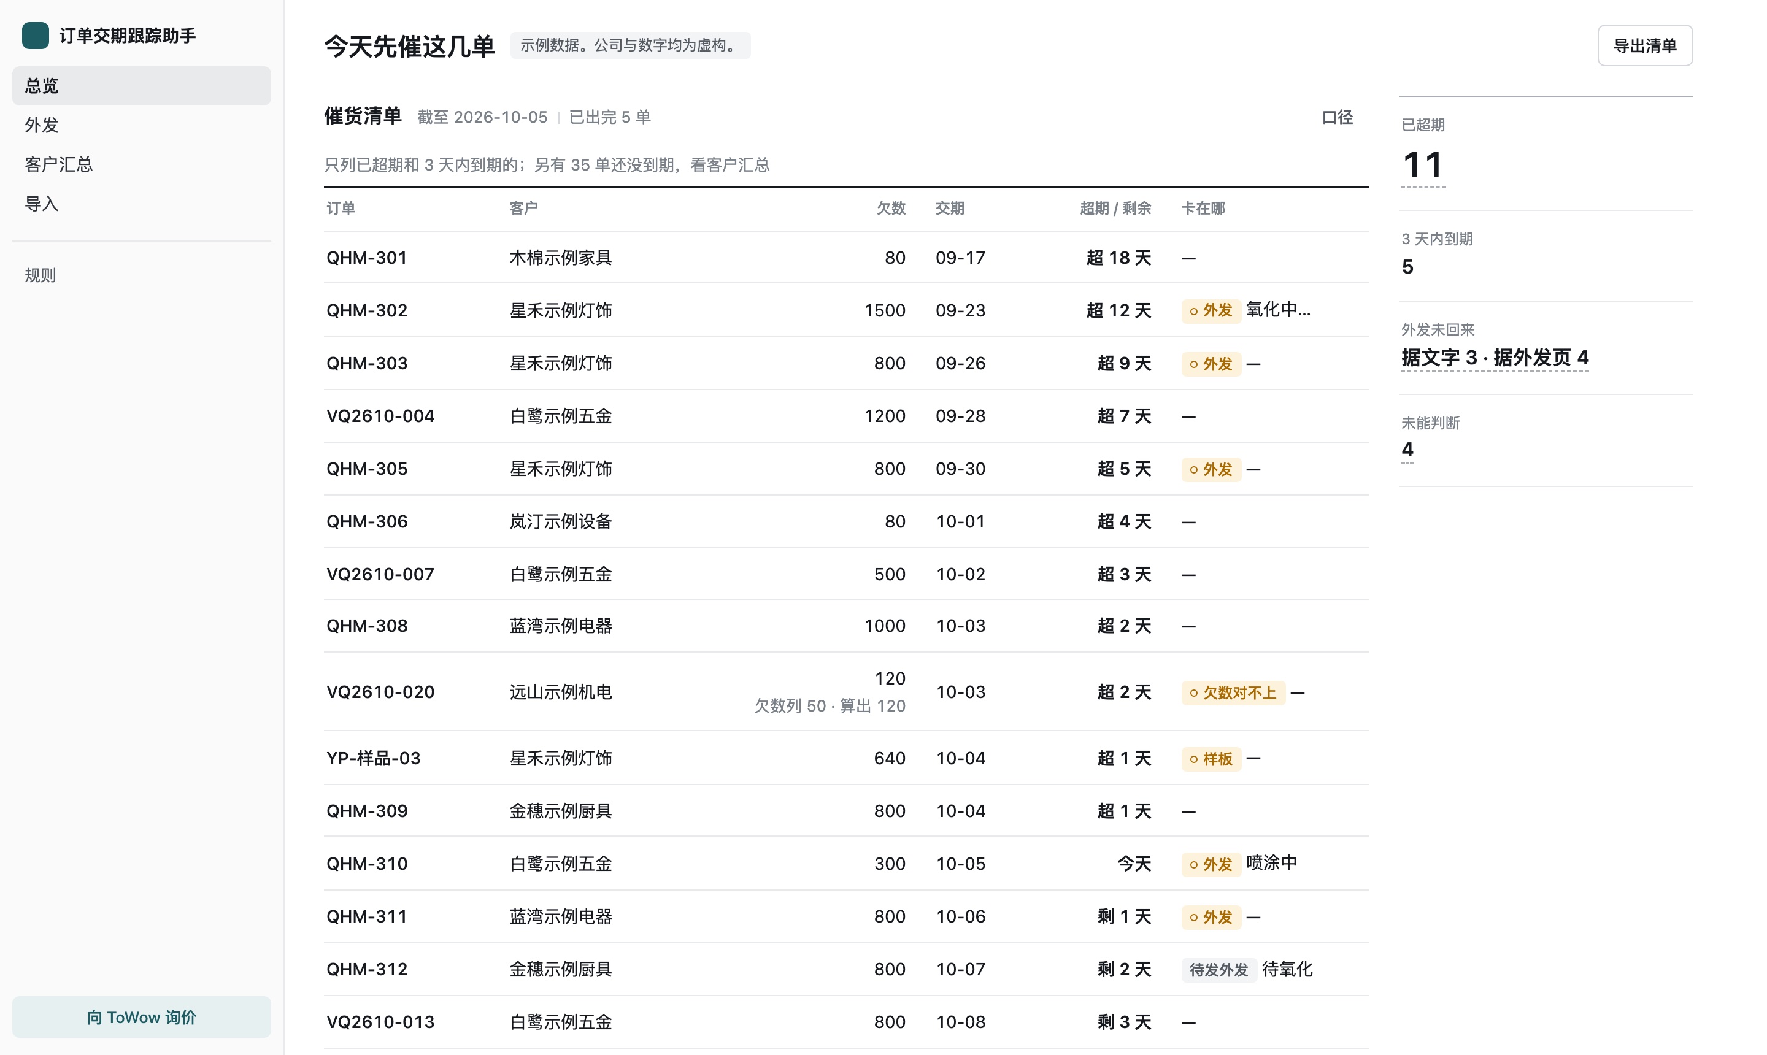Image resolution: width=1767 pixels, height=1055 pixels.
Task: Click the 待氧化 status in row QHM-312
Action: pyautogui.click(x=1287, y=969)
